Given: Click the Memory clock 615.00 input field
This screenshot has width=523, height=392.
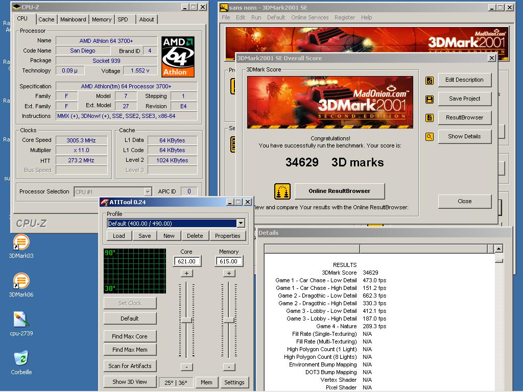Looking at the screenshot, I should [229, 261].
